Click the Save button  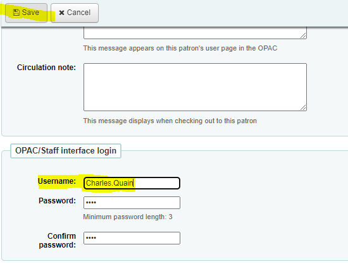(x=26, y=13)
